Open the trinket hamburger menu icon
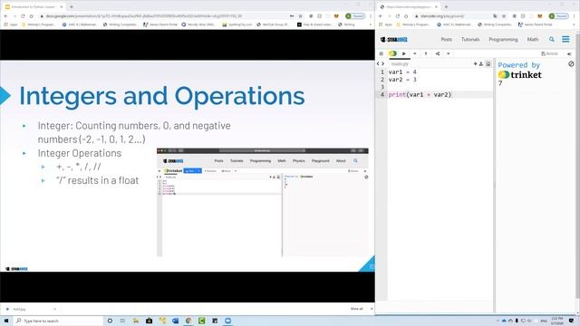Viewport: 580px width, 326px height. (x=381, y=53)
